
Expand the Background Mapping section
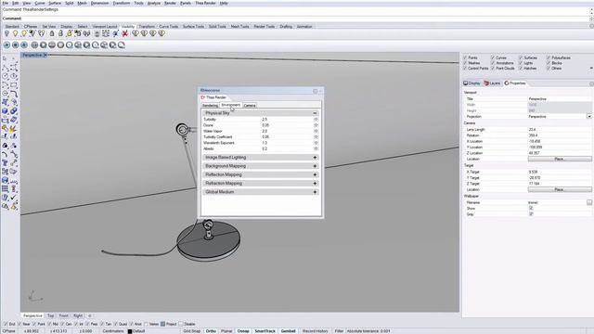click(315, 166)
